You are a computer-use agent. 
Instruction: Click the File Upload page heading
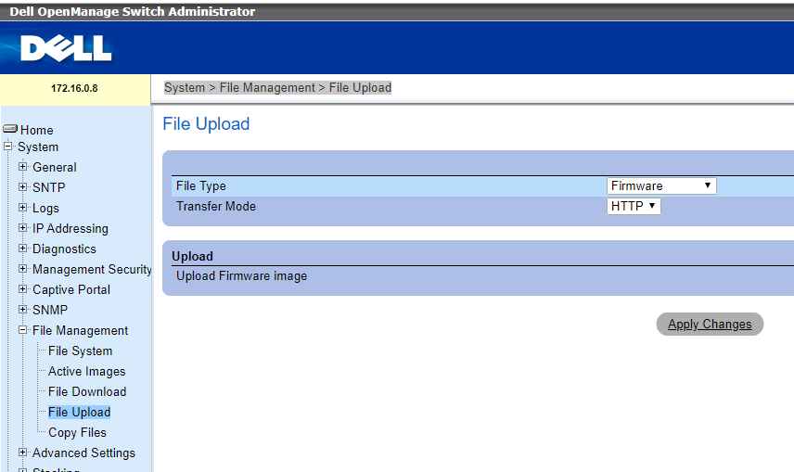[206, 124]
